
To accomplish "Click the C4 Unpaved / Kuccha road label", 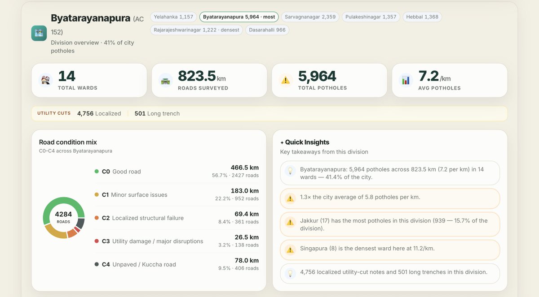I will [x=139, y=265].
